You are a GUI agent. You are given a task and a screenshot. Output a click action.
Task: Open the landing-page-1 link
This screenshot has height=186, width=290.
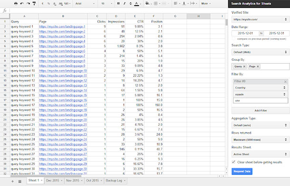click(62, 27)
